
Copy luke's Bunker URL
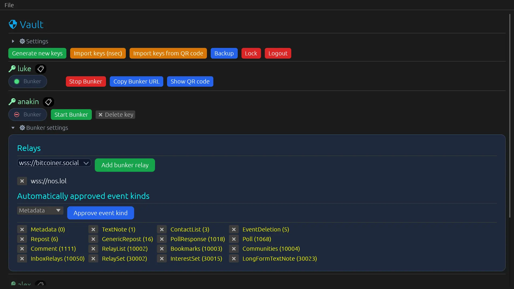point(136,81)
